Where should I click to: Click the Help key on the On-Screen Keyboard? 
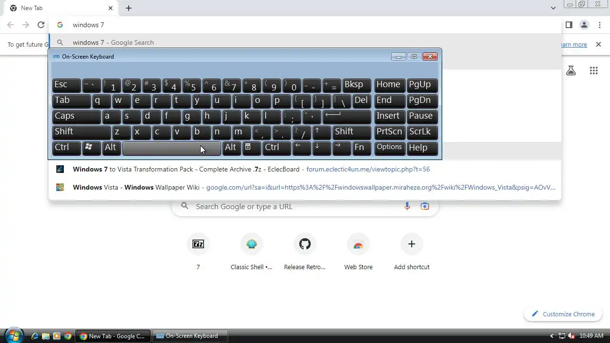tap(422, 148)
